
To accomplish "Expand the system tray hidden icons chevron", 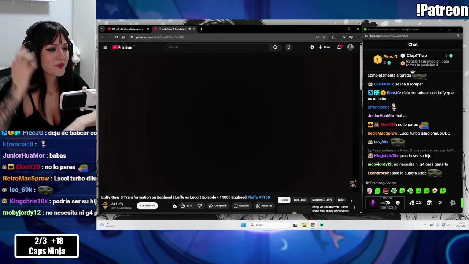I will (425, 225).
